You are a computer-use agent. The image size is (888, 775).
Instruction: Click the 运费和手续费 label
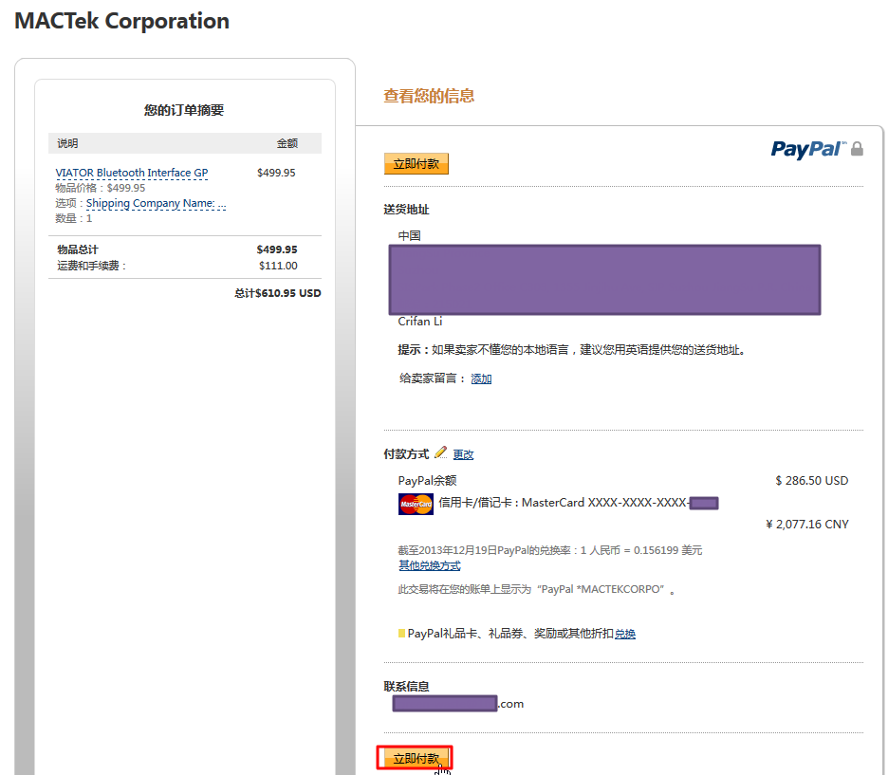(x=91, y=266)
